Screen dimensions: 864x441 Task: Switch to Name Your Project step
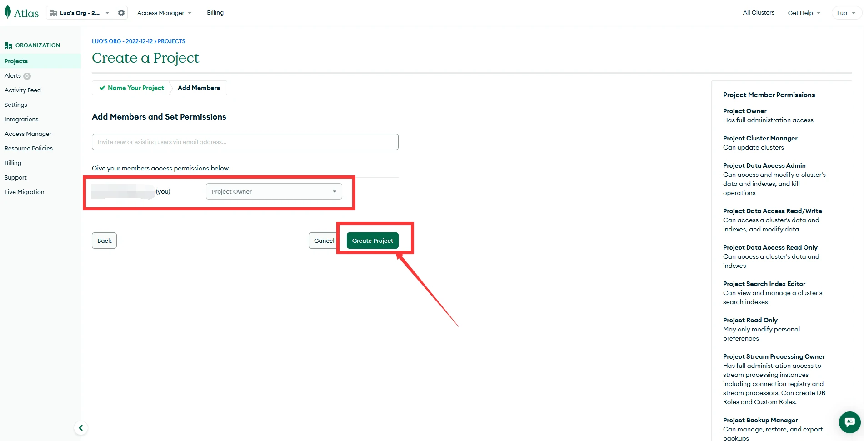coord(132,88)
